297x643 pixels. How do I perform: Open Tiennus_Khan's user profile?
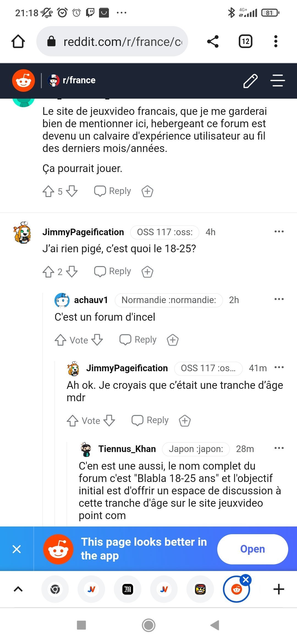point(127,449)
